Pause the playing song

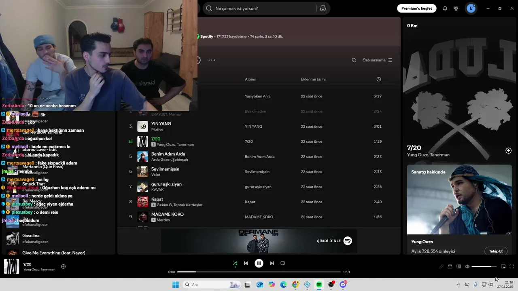tap(259, 263)
